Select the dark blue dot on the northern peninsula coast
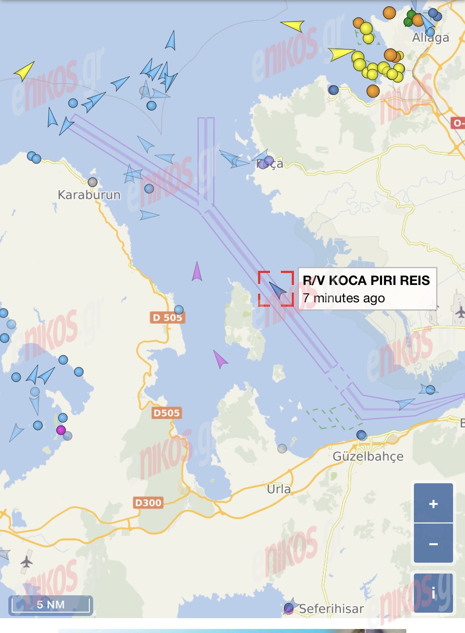The width and height of the screenshot is (465, 633). 333,90
